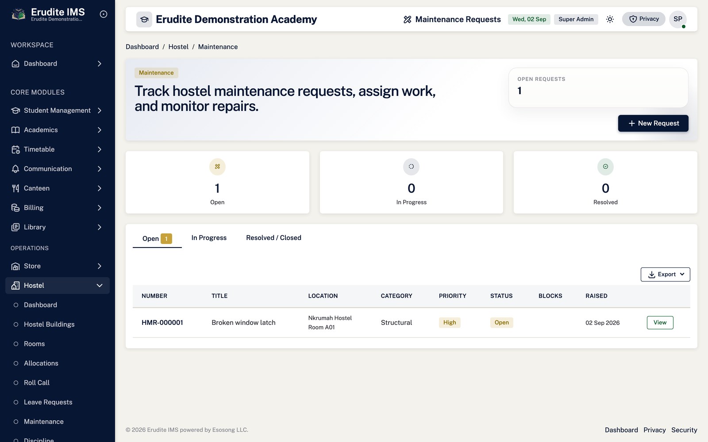This screenshot has width=708, height=442.
Task: Click the Open wrench stat icon
Action: [x=217, y=167]
